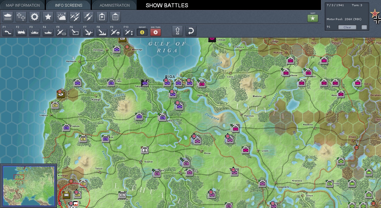The width and height of the screenshot is (381, 208).
Task: Click the three-planes air units icon
Action: click(x=75, y=17)
